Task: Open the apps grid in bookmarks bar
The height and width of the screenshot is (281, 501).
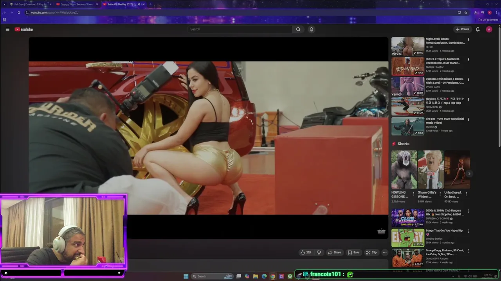Action: [4, 20]
